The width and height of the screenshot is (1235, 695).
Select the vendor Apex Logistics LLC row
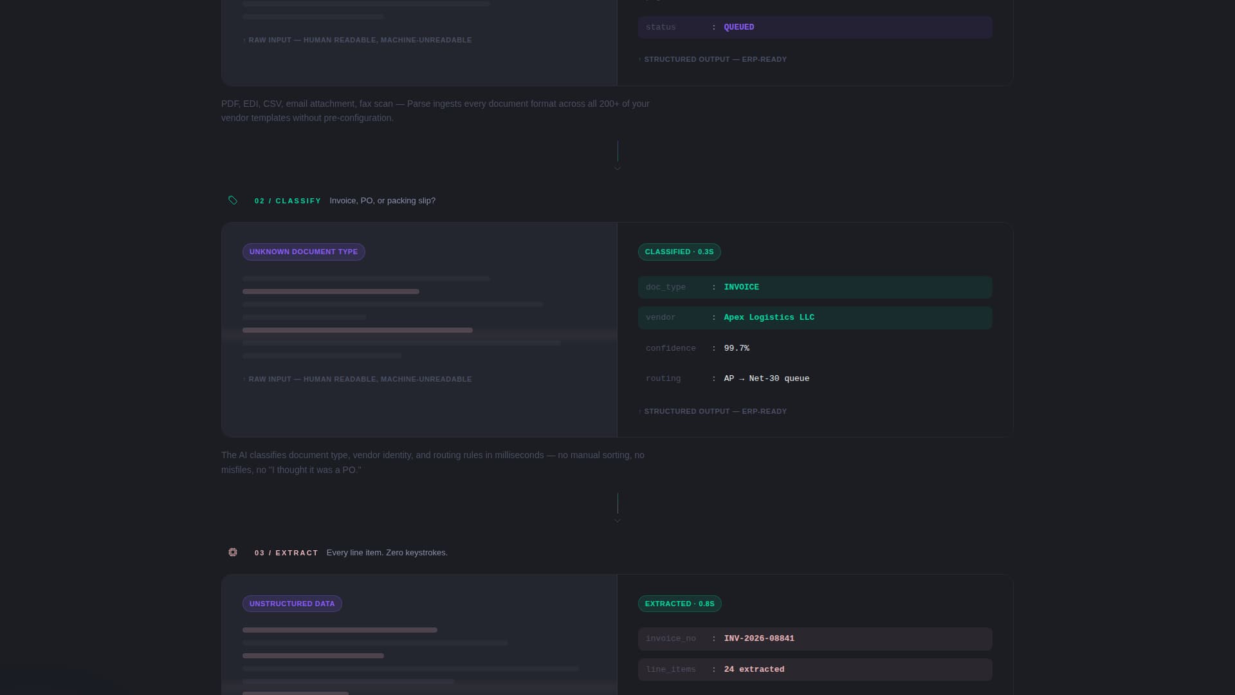pyautogui.click(x=815, y=318)
